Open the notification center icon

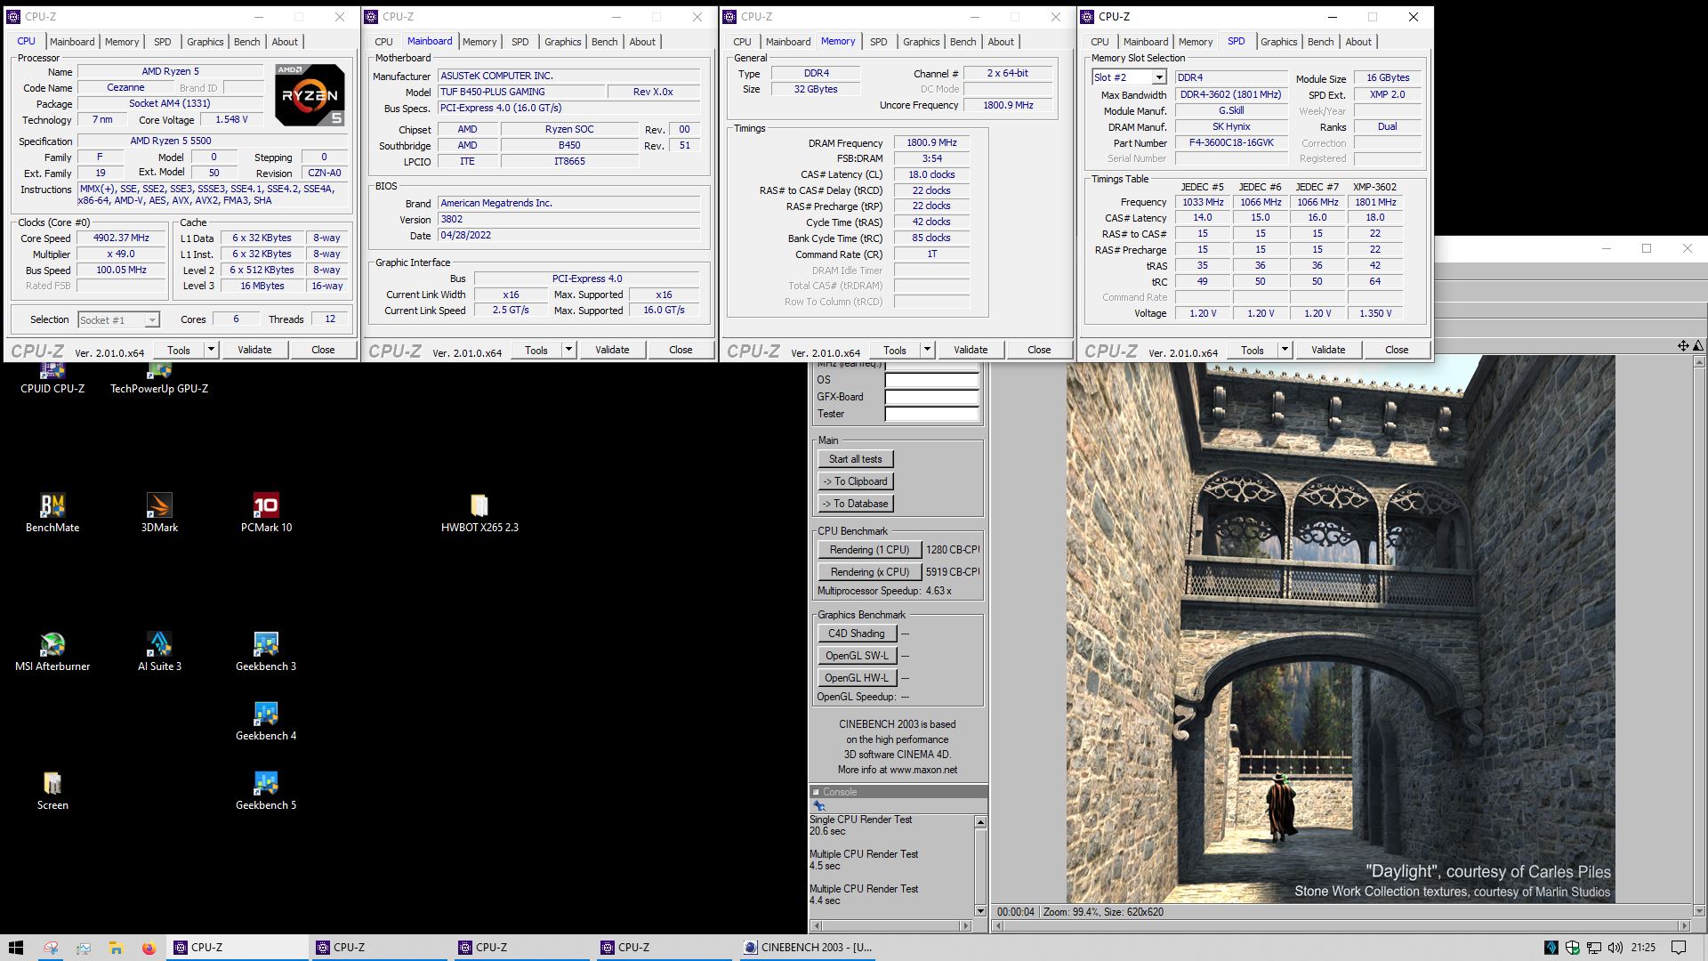(x=1679, y=948)
